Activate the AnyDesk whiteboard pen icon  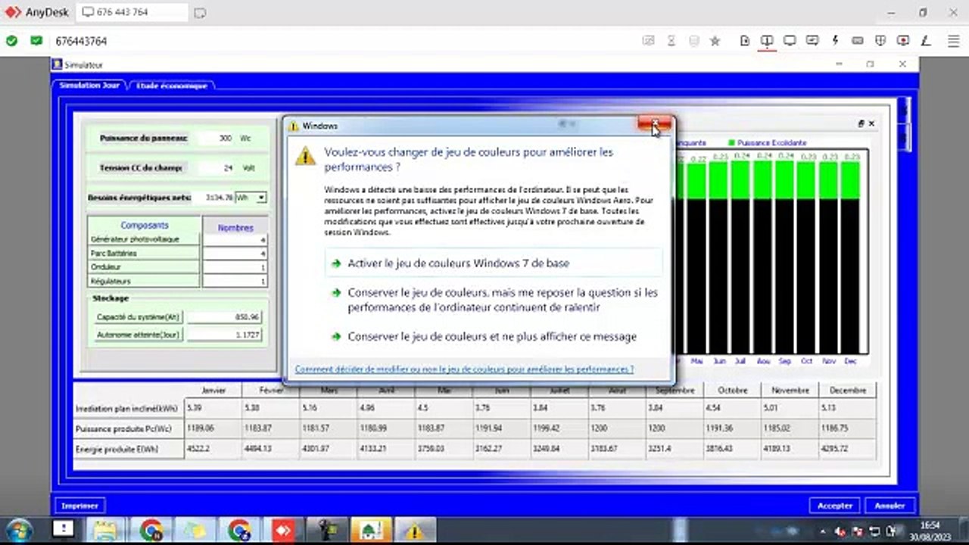(925, 41)
